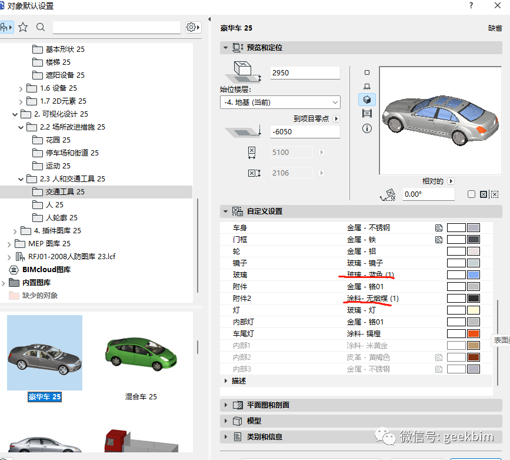510x460 pixels.
Task: Click the 门框 surface override icon
Action: pos(439,240)
